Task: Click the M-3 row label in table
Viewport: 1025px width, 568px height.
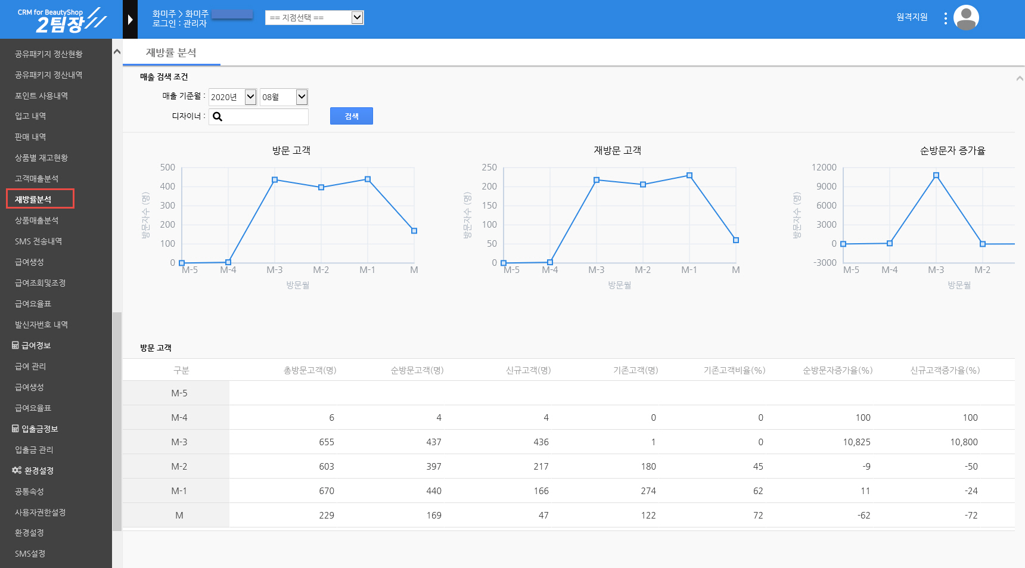Action: click(179, 442)
